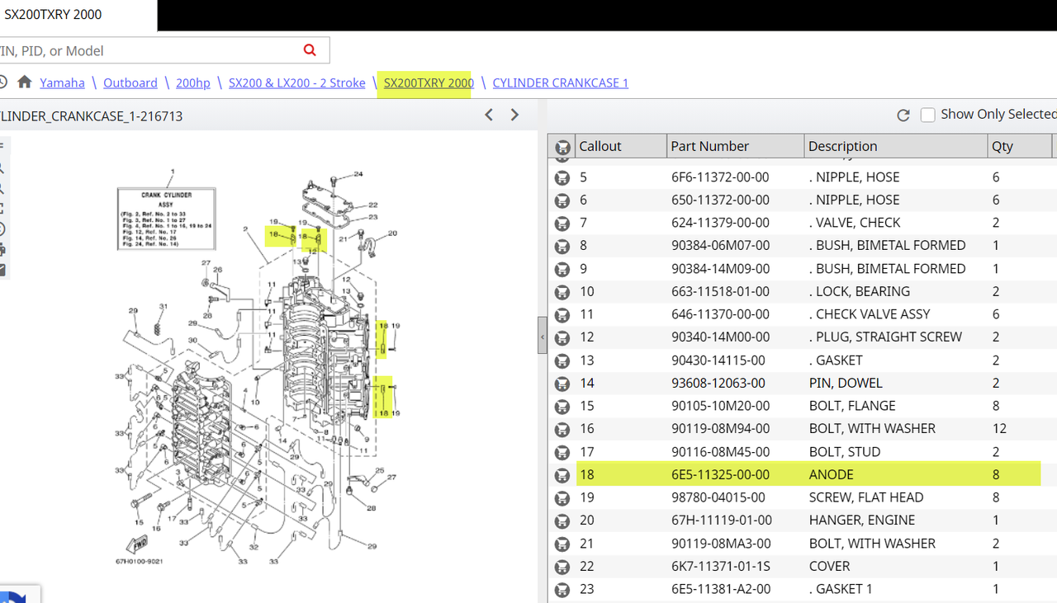Image resolution: width=1057 pixels, height=603 pixels.
Task: Open the 200hp breadcrumb link
Action: tap(192, 82)
